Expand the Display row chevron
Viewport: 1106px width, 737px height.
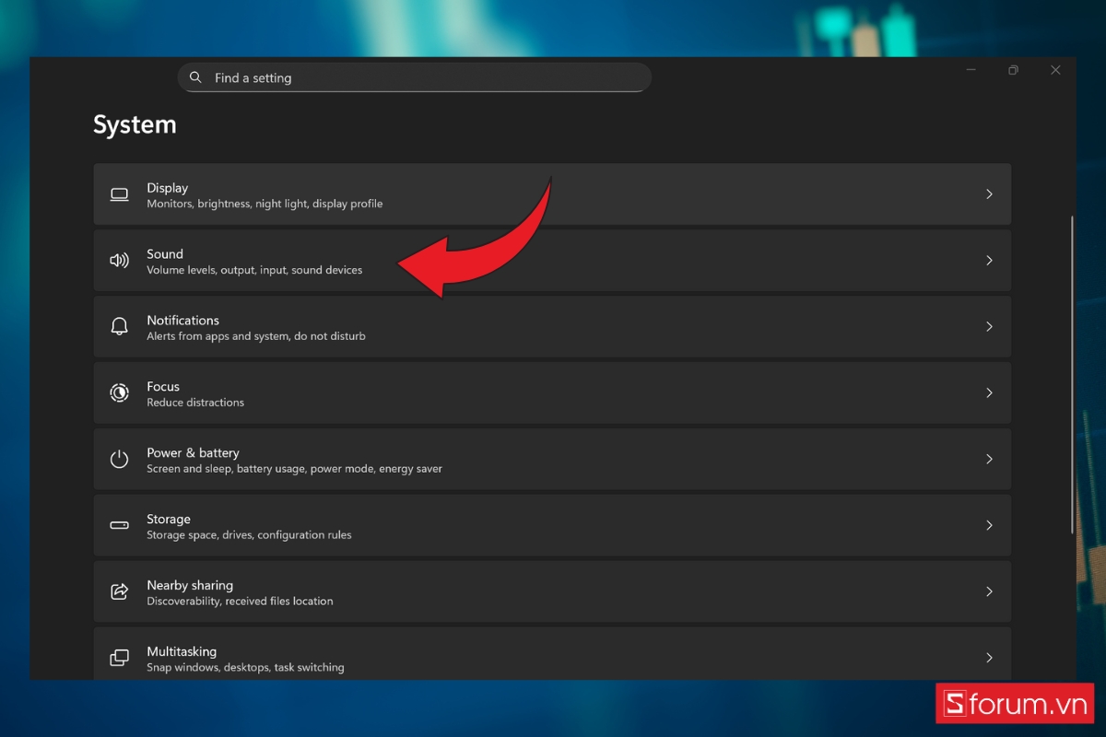(x=989, y=194)
